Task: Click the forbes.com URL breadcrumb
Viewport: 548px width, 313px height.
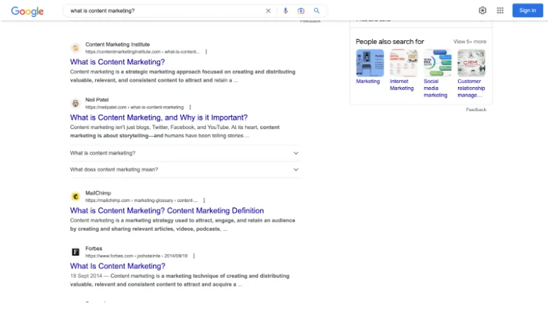Action: (136, 256)
